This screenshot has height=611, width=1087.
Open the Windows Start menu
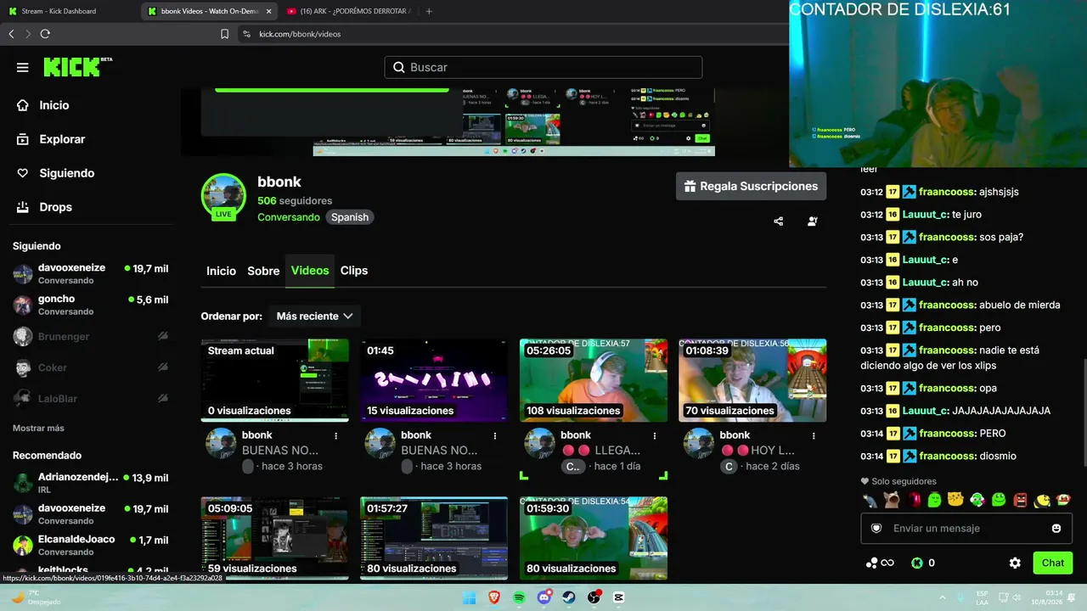pyautogui.click(x=469, y=597)
